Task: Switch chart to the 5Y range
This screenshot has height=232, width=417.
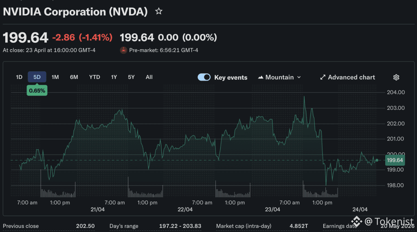Action: (x=131, y=77)
